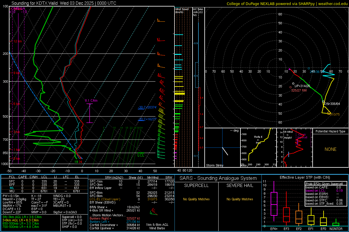Screen dimensions: 349x232
Task: Select the '8.1 C/km' lapse rate label
Action: (91, 100)
